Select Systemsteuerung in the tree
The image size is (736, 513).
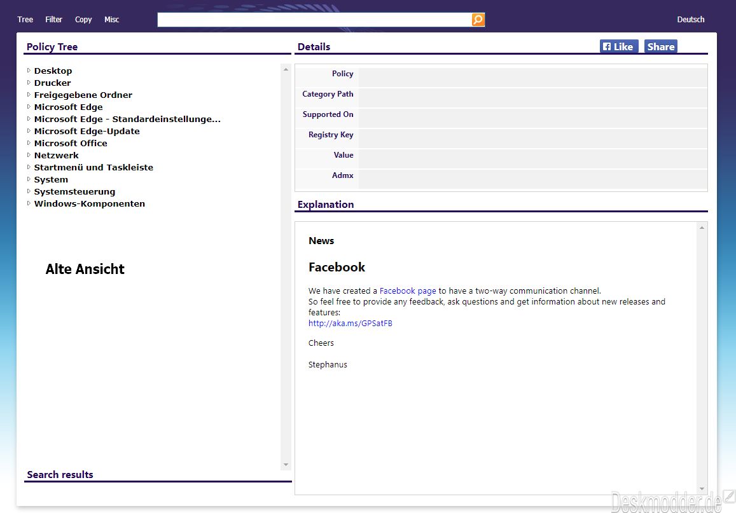point(74,192)
